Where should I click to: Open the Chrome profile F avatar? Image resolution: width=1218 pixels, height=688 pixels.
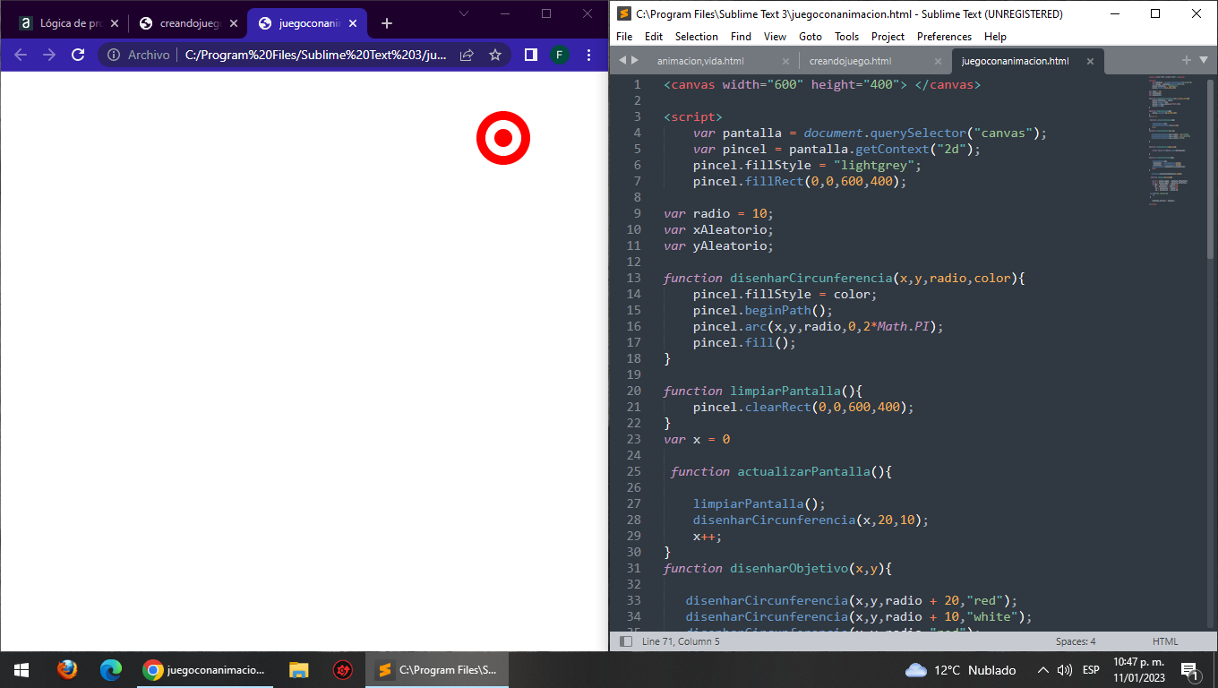point(559,55)
